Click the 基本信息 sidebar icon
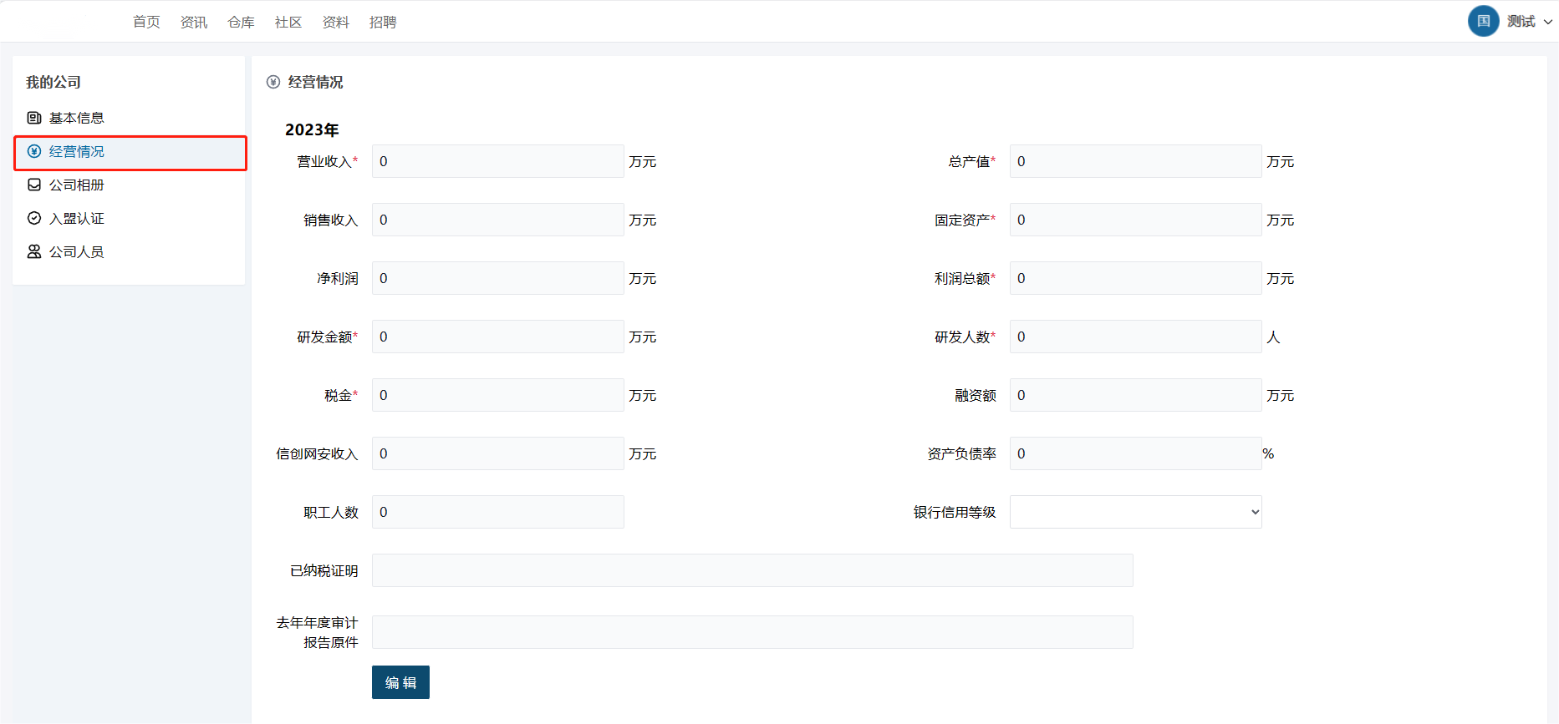The height and width of the screenshot is (724, 1559). click(x=34, y=118)
